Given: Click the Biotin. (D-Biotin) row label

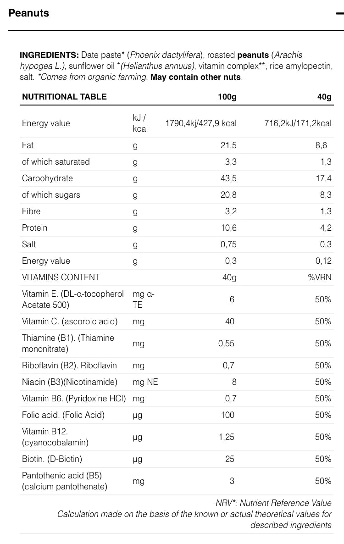Looking at the screenshot, I should pyautogui.click(x=52, y=459).
